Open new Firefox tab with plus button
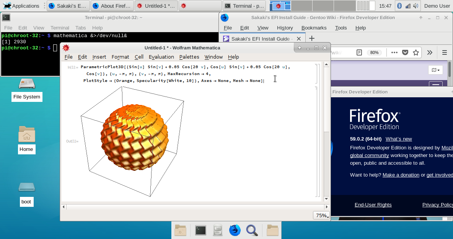Viewport: 453px width, 239px height. tap(312, 38)
